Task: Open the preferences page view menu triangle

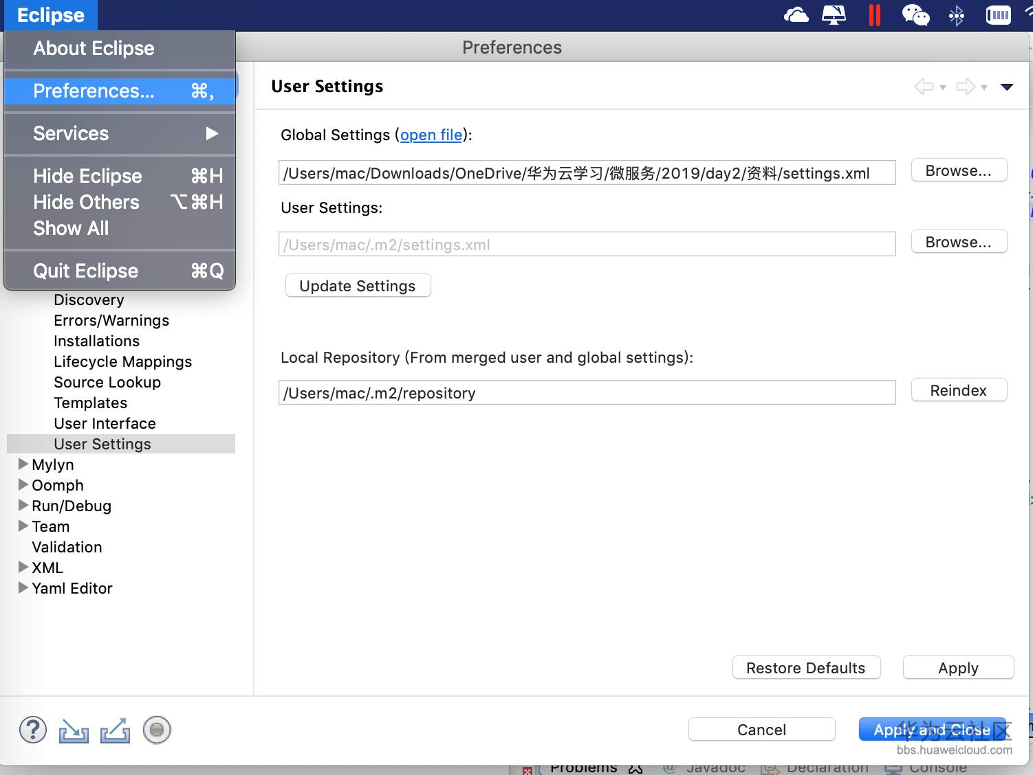Action: [x=1007, y=87]
